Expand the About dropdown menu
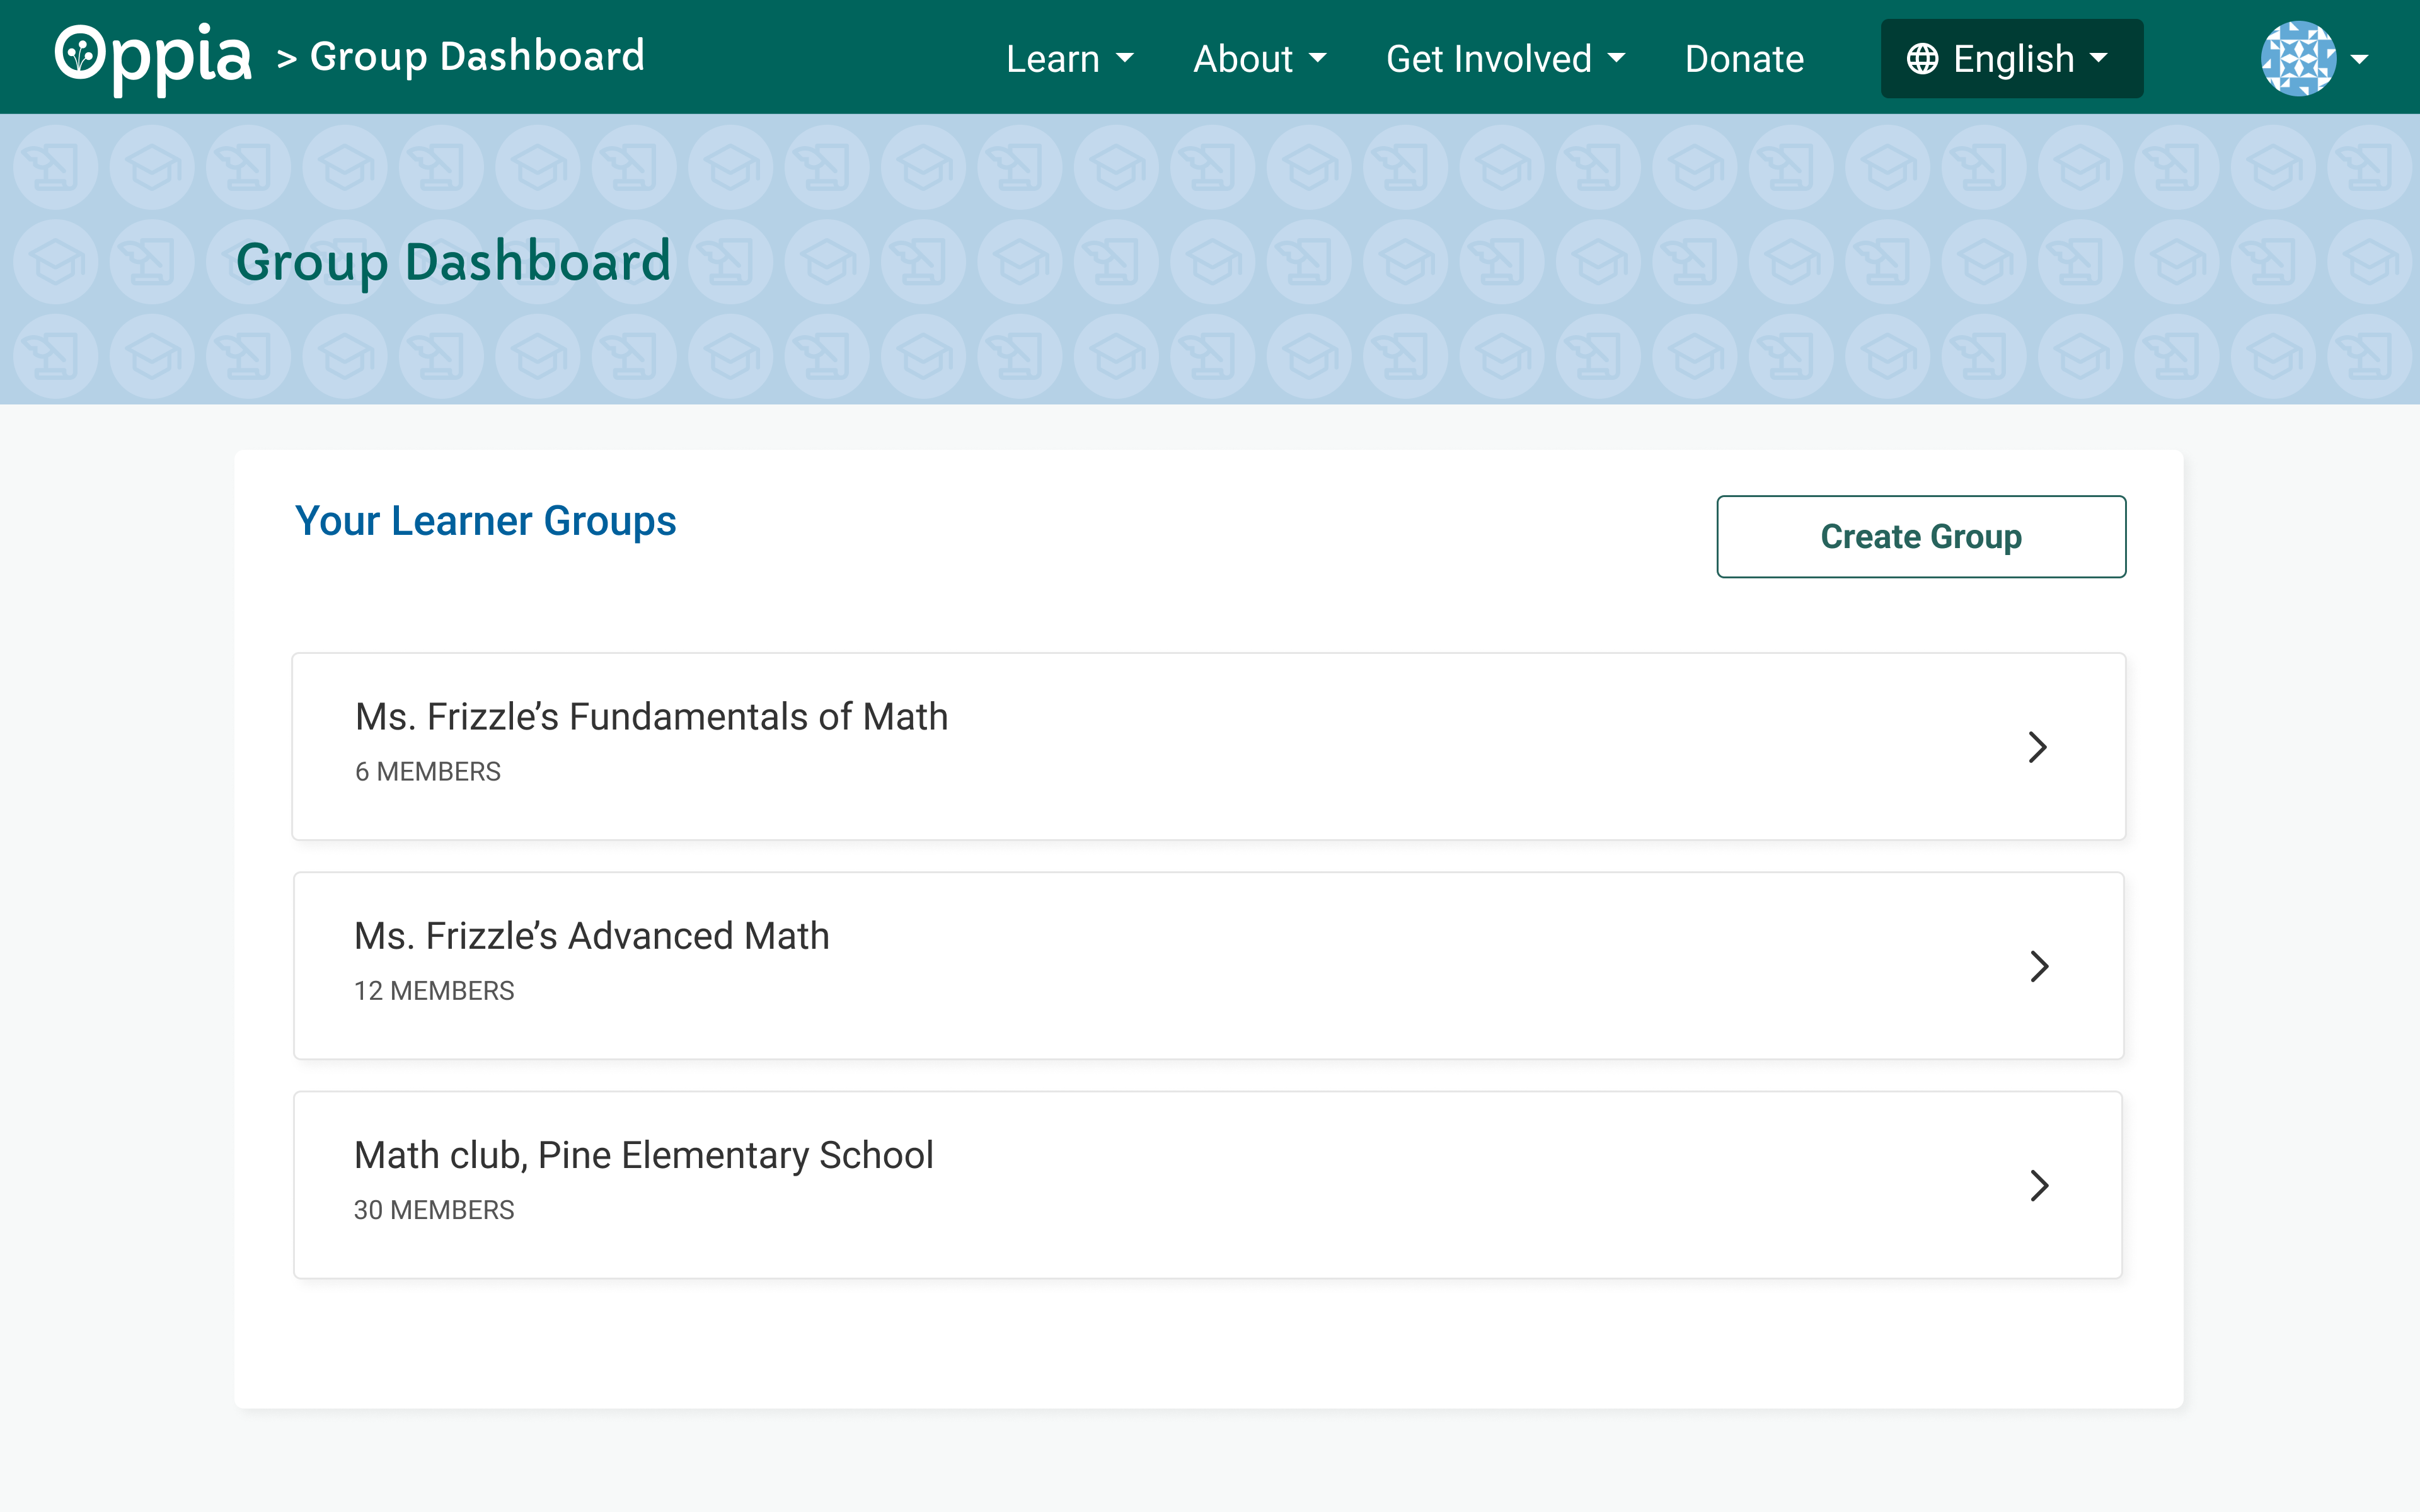The height and width of the screenshot is (1512, 2420). pos(1259,59)
